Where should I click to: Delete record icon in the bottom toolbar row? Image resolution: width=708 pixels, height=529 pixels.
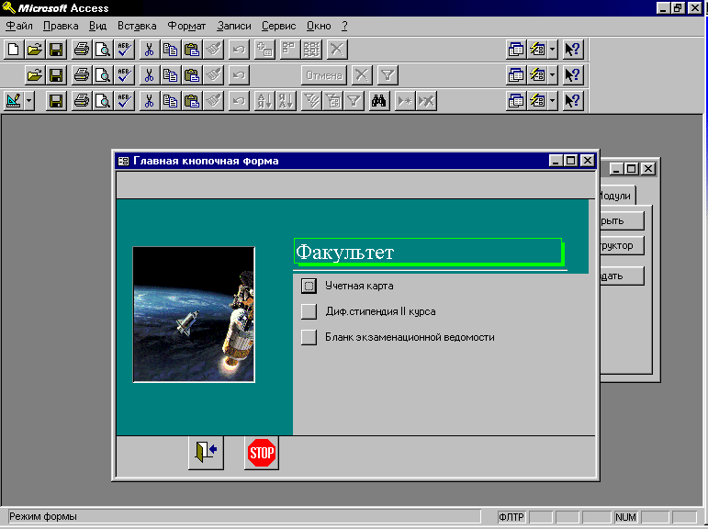tap(426, 101)
